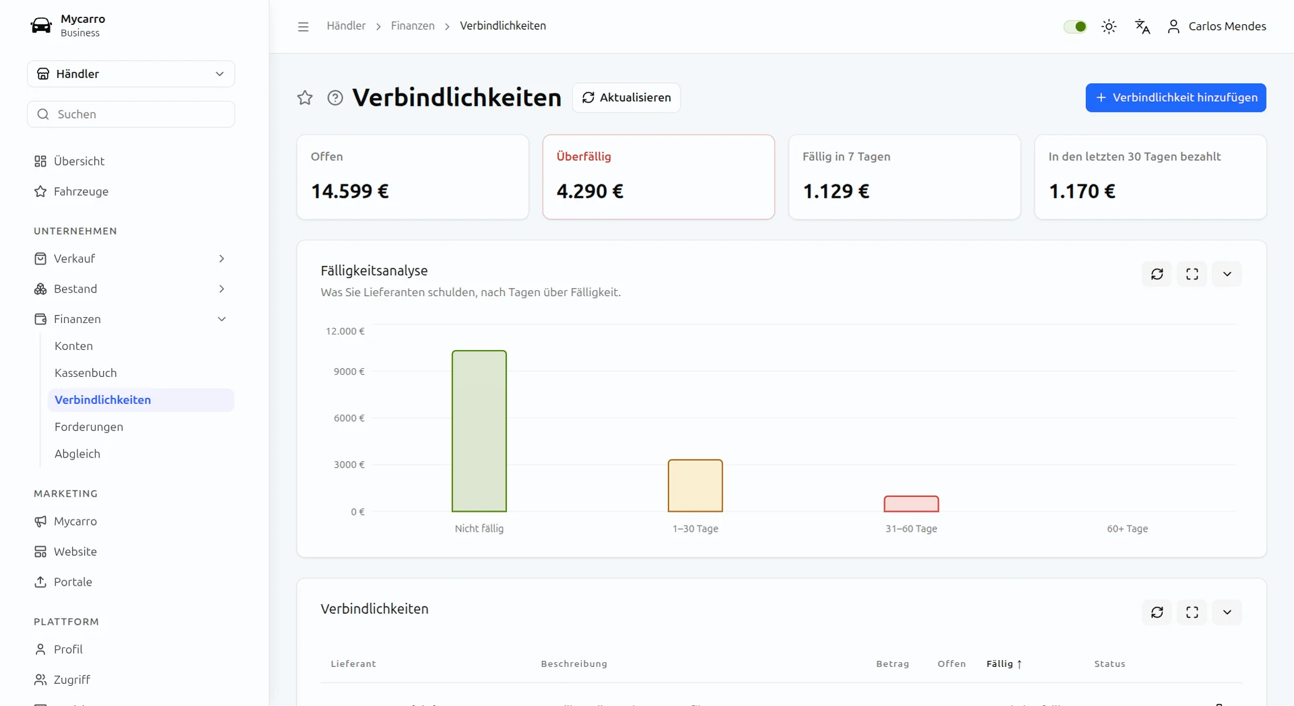Click the Mycarro car logo icon

(x=41, y=26)
